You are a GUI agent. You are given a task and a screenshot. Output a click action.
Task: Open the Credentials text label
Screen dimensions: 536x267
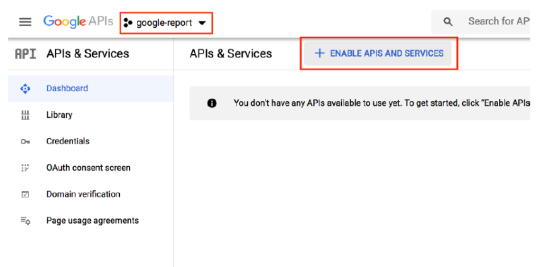(67, 142)
